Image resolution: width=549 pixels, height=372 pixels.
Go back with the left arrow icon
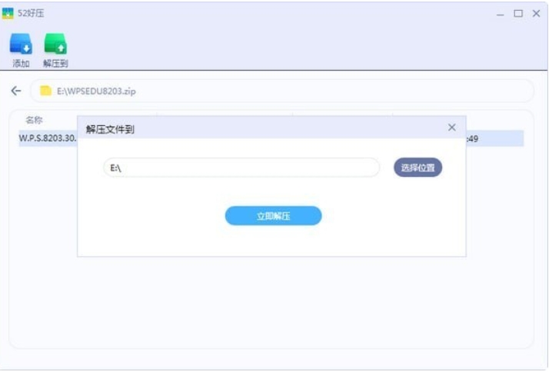(x=16, y=91)
